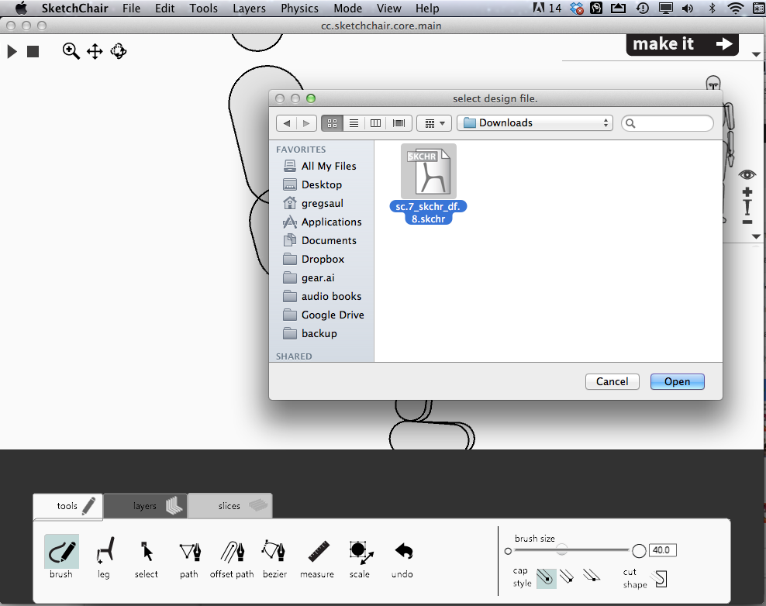This screenshot has width=766, height=606.
Task: Open Desktop in the sidebar
Action: pyautogui.click(x=322, y=184)
